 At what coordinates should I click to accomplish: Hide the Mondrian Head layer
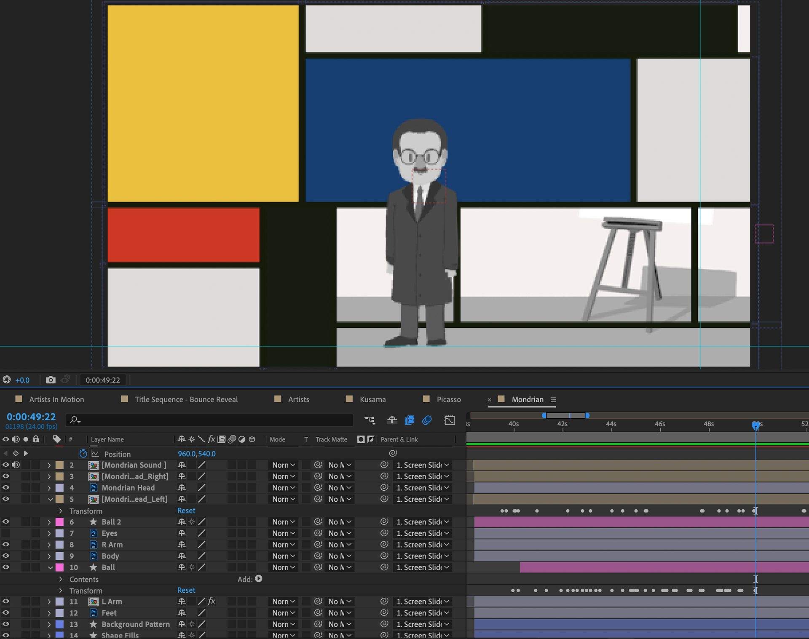click(x=5, y=488)
